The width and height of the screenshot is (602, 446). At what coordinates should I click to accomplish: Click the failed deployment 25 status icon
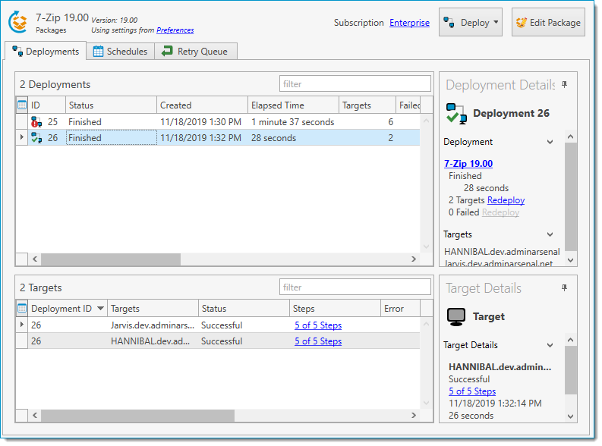36,122
